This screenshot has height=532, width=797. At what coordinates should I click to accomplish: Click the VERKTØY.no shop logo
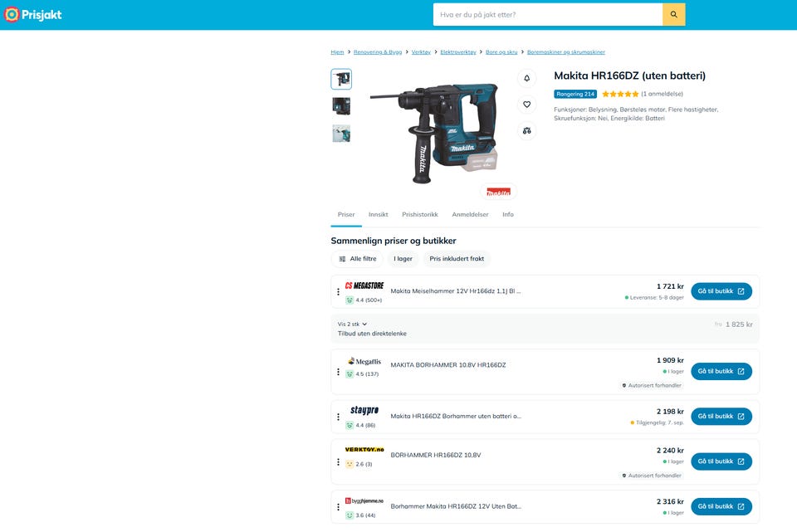(364, 450)
